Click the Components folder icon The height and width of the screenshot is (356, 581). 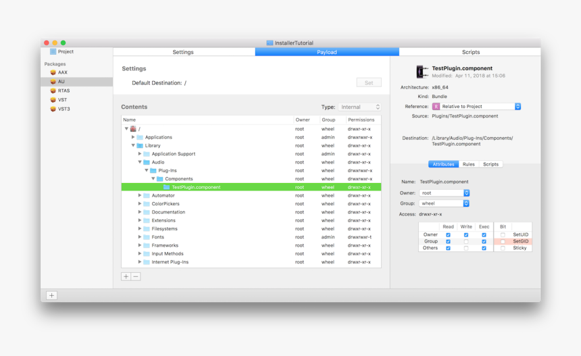click(x=159, y=179)
